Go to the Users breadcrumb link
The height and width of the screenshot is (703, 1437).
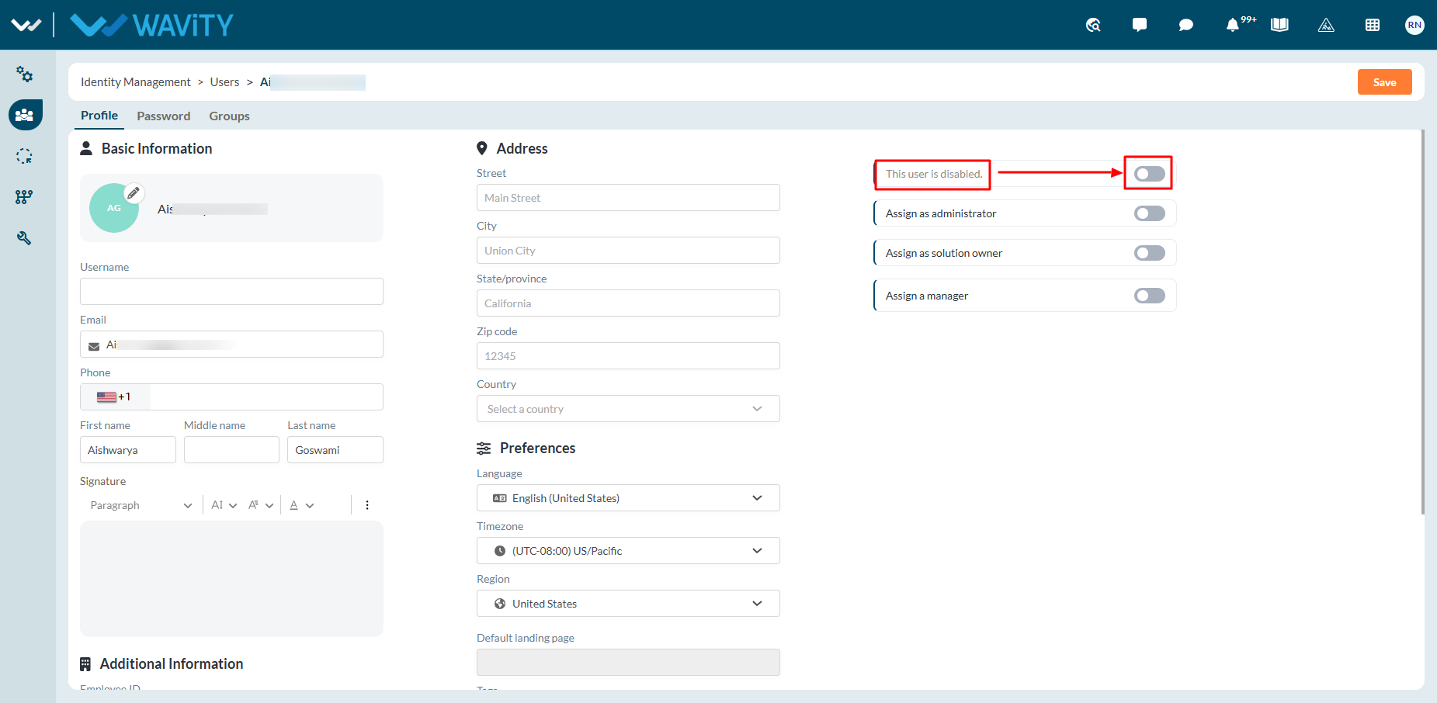pyautogui.click(x=224, y=82)
